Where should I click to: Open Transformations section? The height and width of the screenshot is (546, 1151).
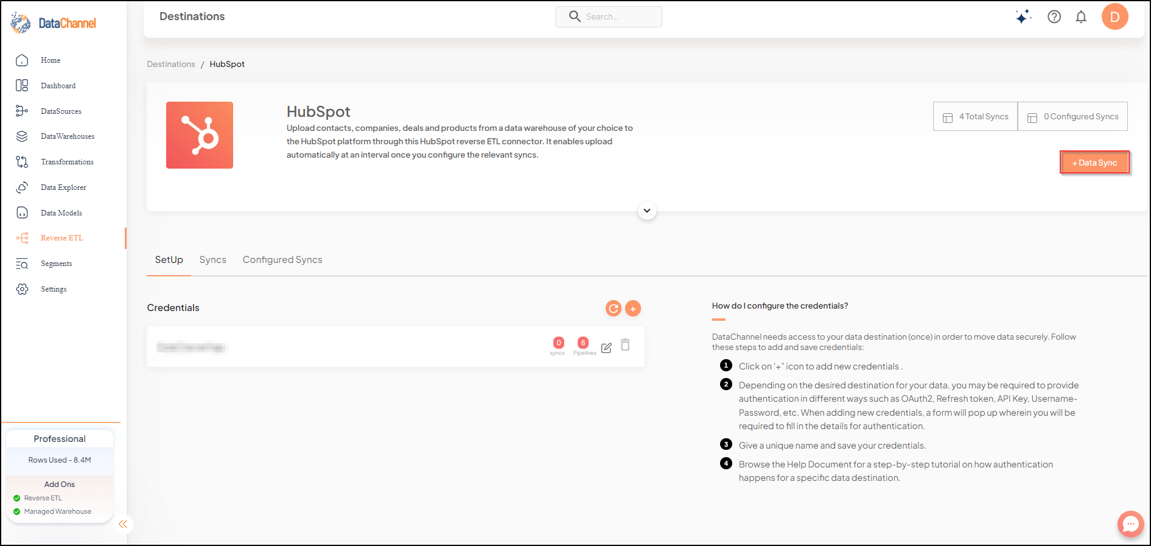click(x=67, y=162)
